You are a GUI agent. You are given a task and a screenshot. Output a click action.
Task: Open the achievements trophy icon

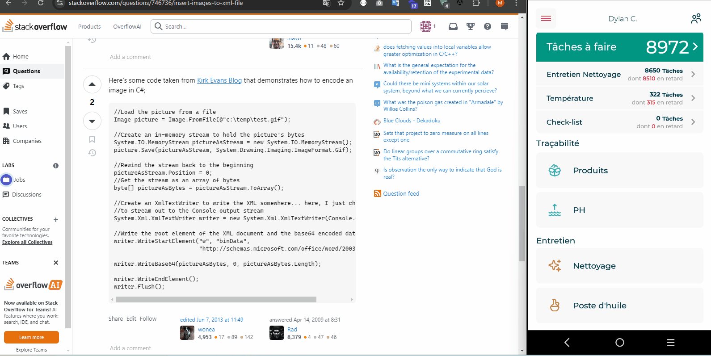471,26
